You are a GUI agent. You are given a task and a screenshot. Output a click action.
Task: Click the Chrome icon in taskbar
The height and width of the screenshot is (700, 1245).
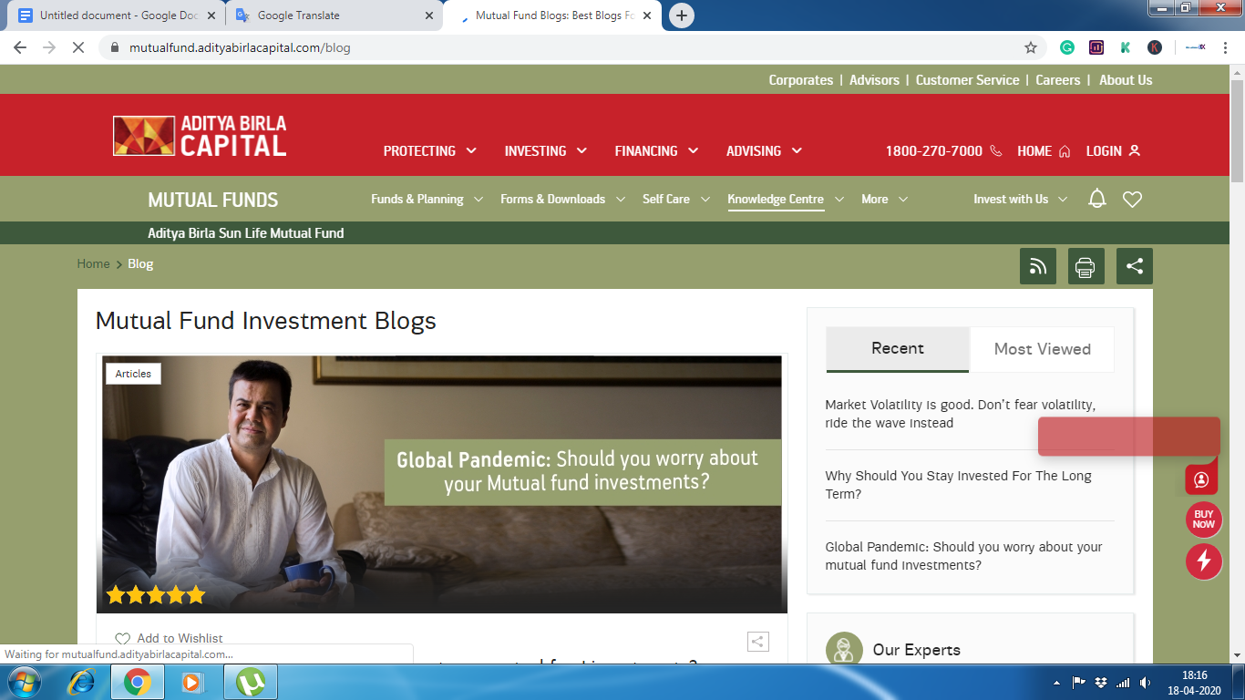[x=138, y=682]
